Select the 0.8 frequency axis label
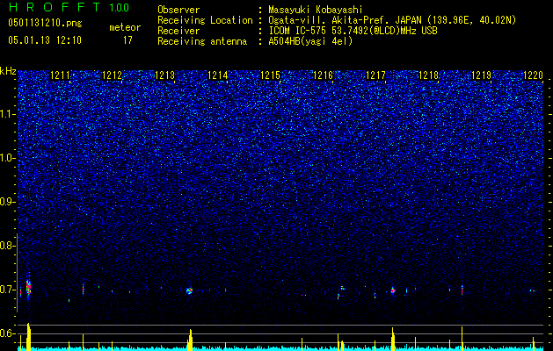This screenshot has height=351, width=553. click(7, 246)
